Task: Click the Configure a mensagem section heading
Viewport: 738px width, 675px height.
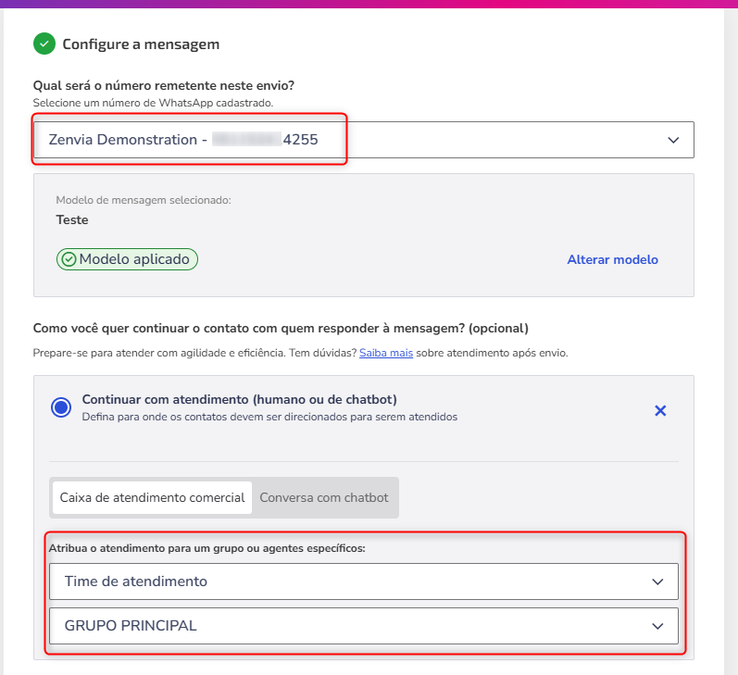Action: (141, 44)
